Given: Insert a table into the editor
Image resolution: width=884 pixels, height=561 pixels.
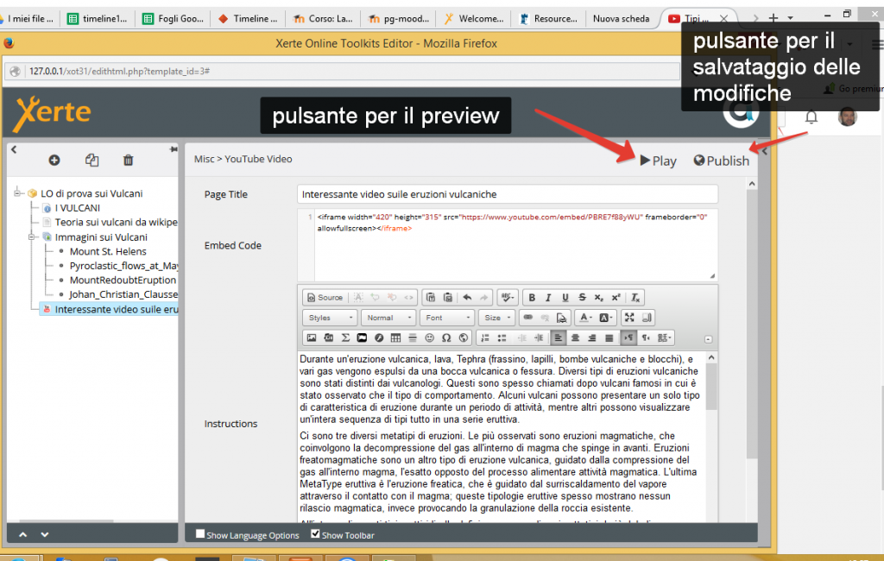Looking at the screenshot, I should tap(395, 337).
